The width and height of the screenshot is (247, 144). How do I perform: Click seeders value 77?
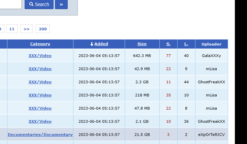tap(168, 56)
